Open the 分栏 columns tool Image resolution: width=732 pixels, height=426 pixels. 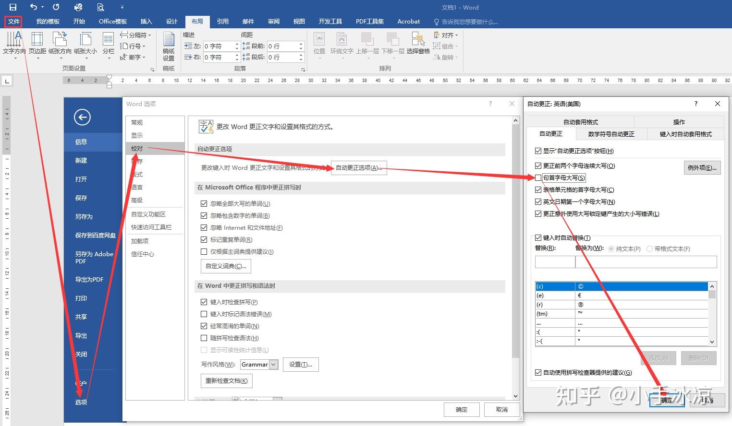point(109,46)
